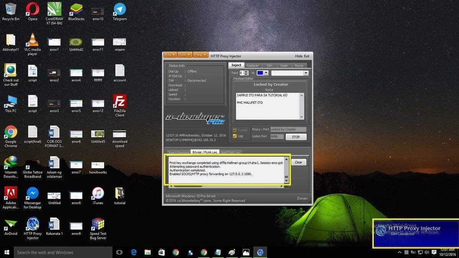459x258 pixels.
Task: Open Task View on the taskbar
Action: tap(119, 252)
